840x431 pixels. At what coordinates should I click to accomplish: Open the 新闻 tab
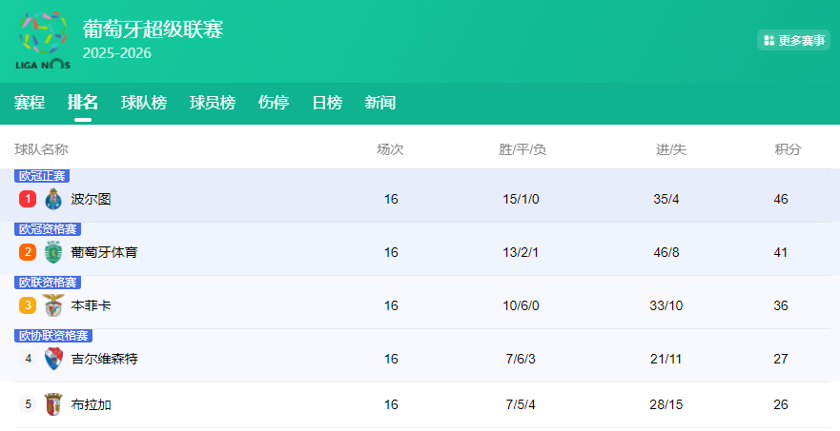[x=380, y=103]
